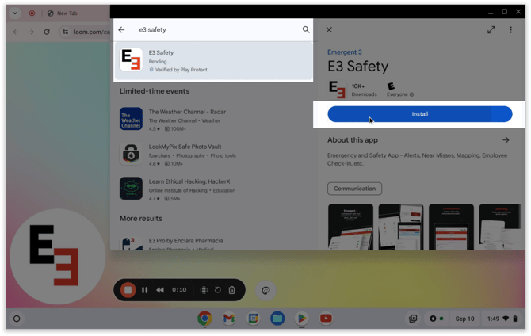This screenshot has height=336, width=531.
Task: Click the blue Install button
Action: 419,114
